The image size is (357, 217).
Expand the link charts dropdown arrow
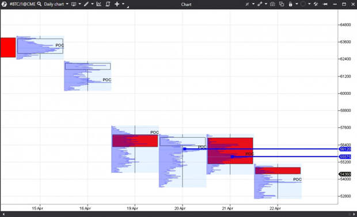tap(266, 4)
